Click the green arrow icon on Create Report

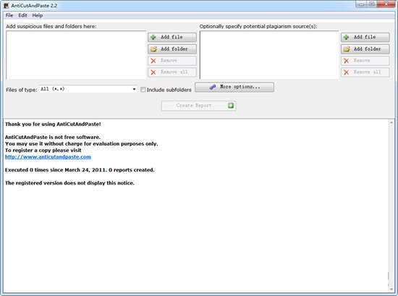[x=230, y=106]
